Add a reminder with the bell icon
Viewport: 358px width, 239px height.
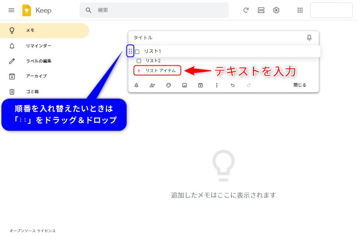(136, 85)
